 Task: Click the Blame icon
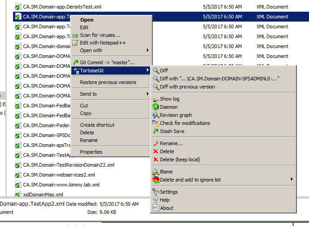156,172
